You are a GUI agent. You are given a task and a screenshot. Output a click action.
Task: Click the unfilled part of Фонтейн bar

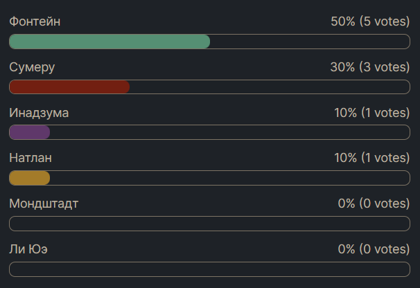(x=309, y=42)
